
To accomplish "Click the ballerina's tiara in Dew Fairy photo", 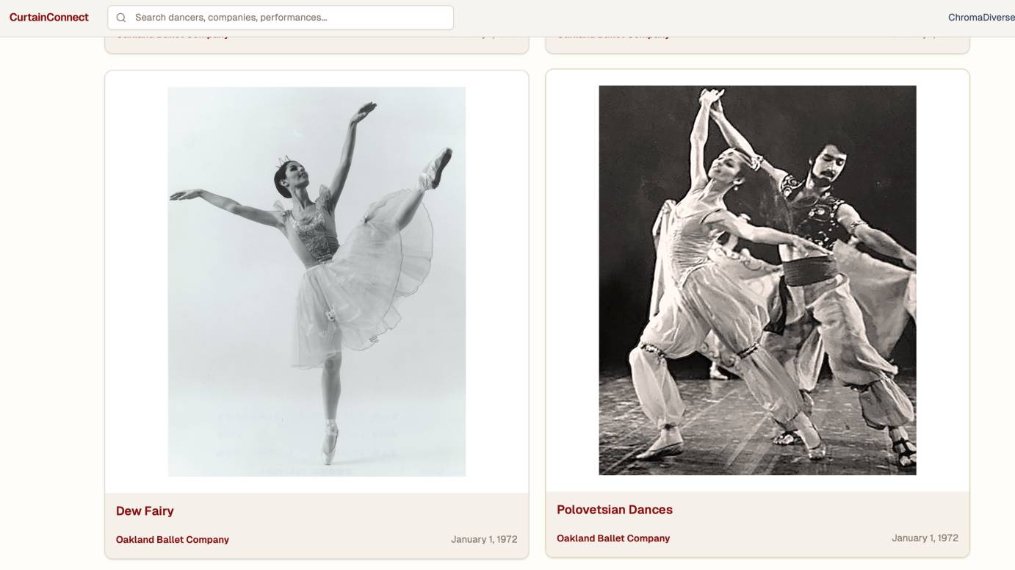I will click(283, 161).
